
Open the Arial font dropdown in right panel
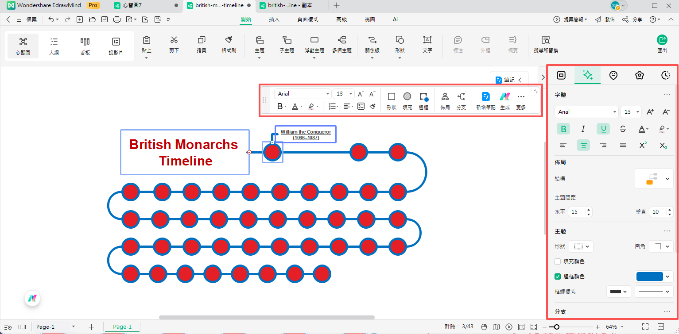[x=586, y=112]
